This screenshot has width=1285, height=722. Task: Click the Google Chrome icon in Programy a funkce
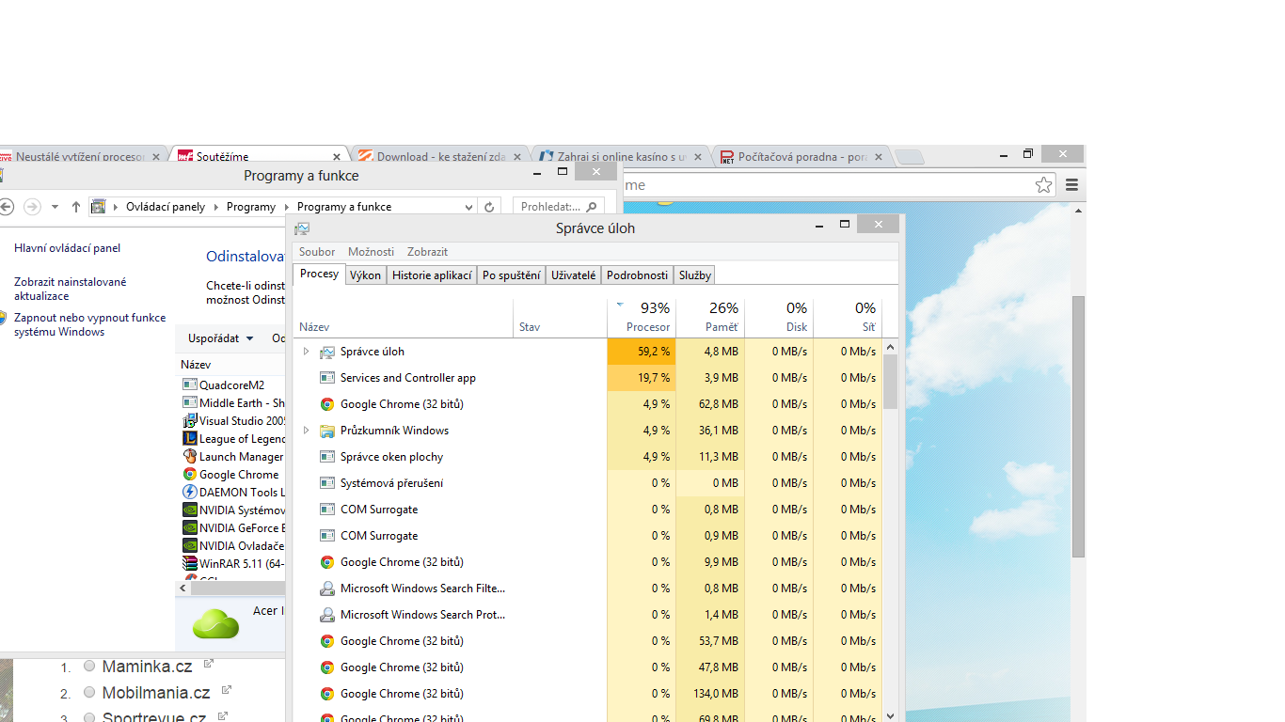pyautogui.click(x=190, y=474)
